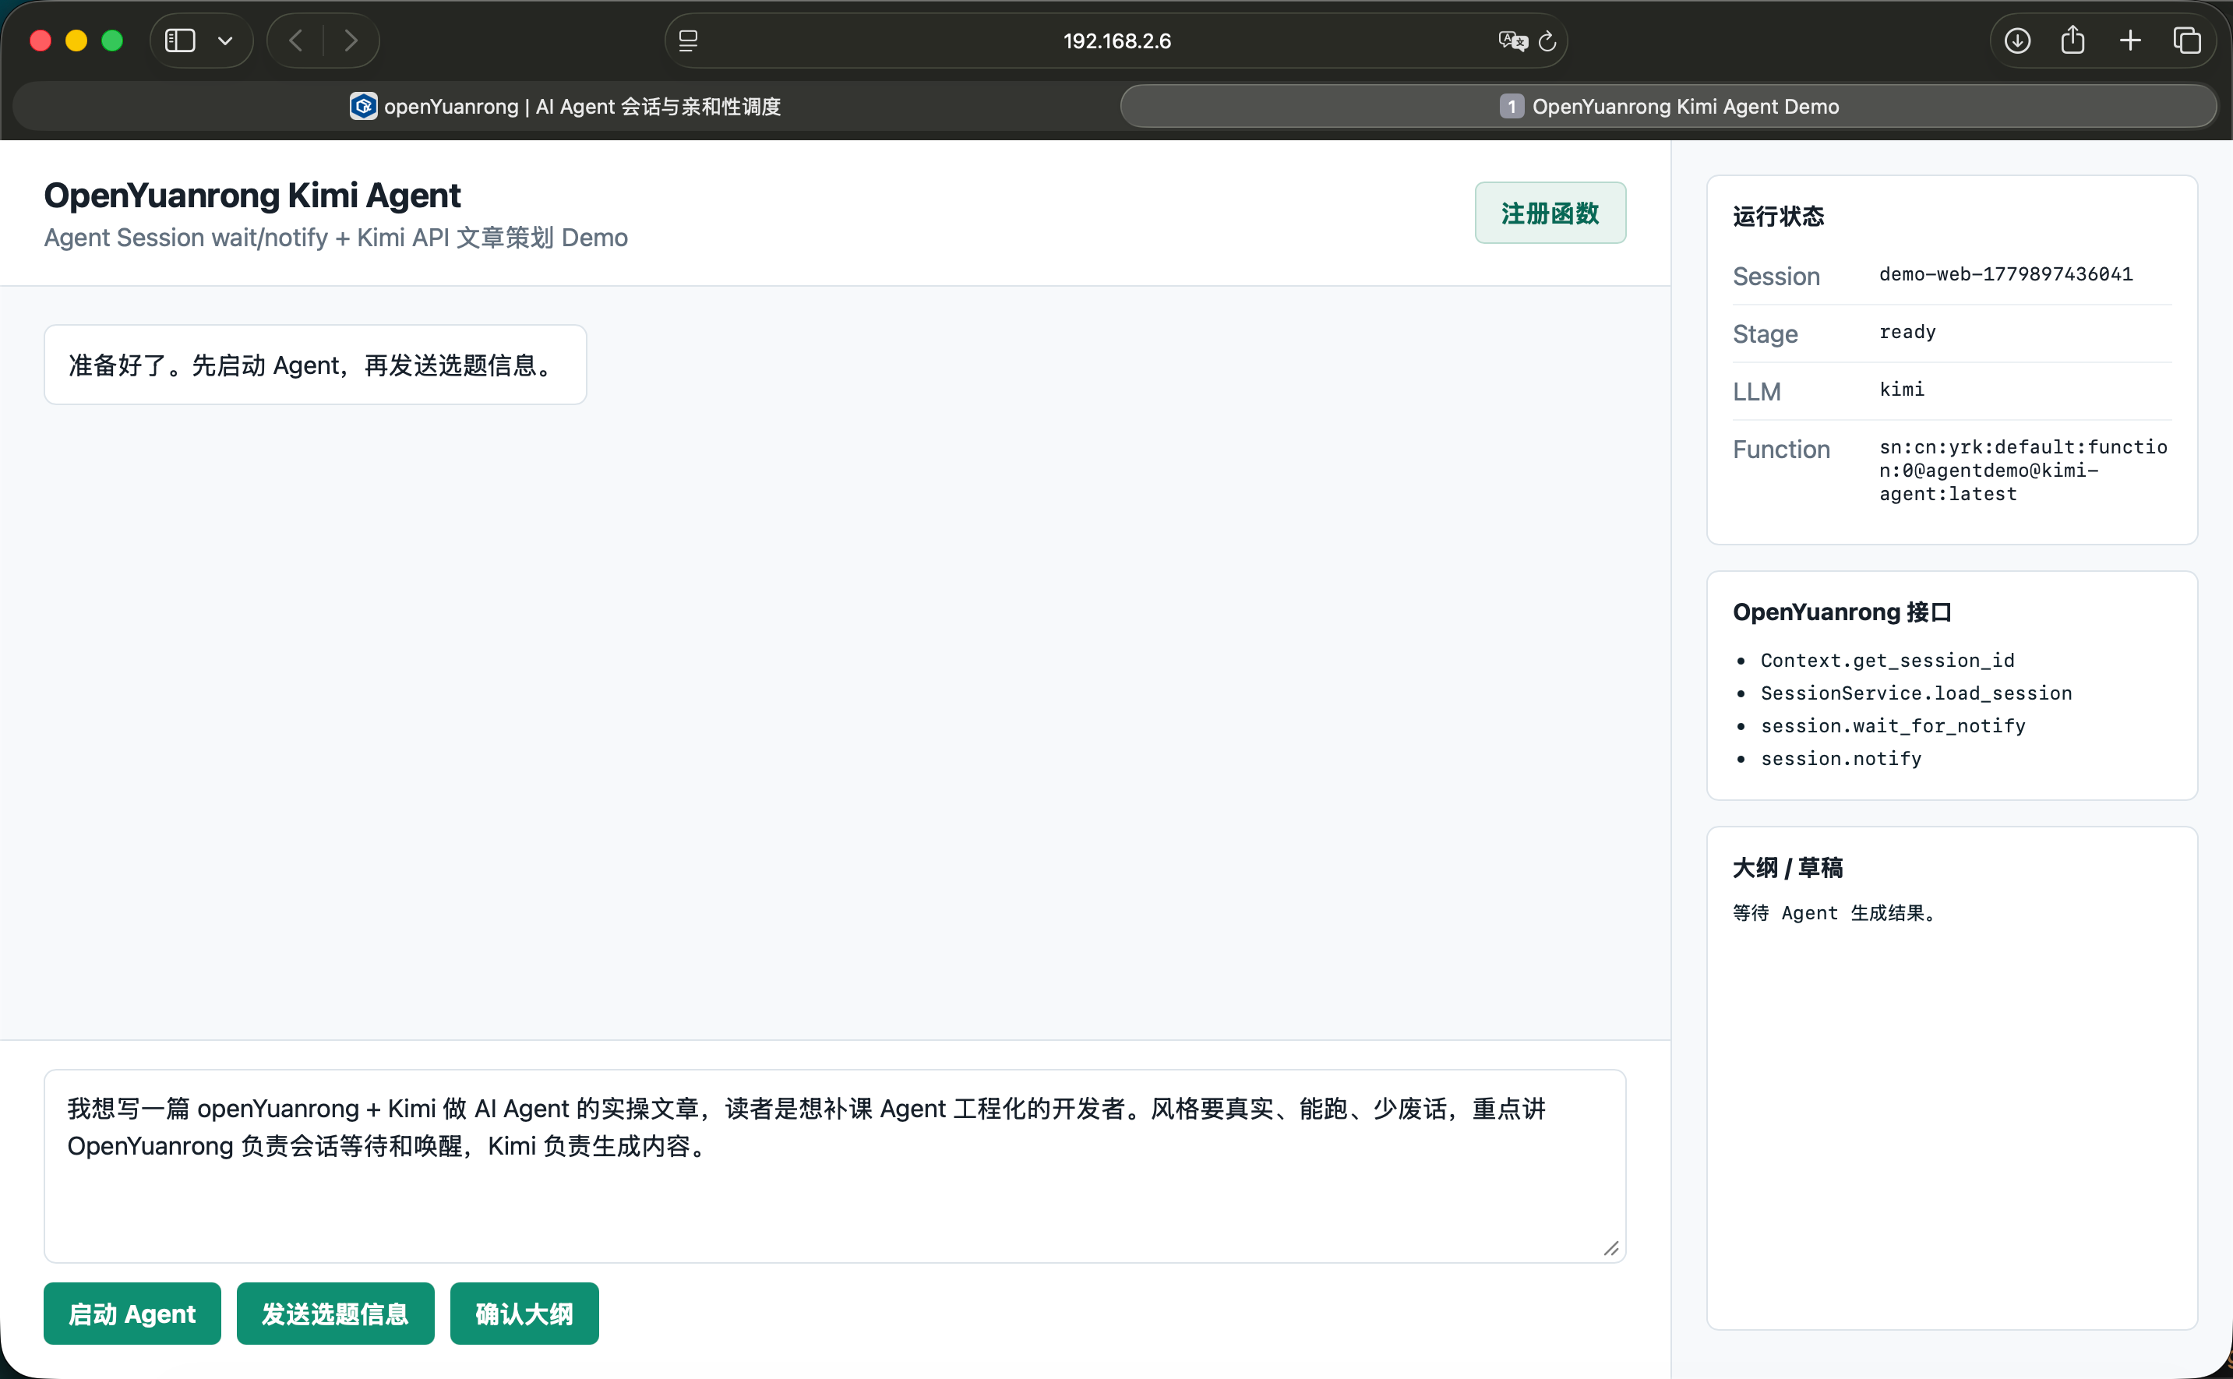Click the 大纲 / 草稿 heading
This screenshot has width=2233, height=1379.
point(1787,867)
